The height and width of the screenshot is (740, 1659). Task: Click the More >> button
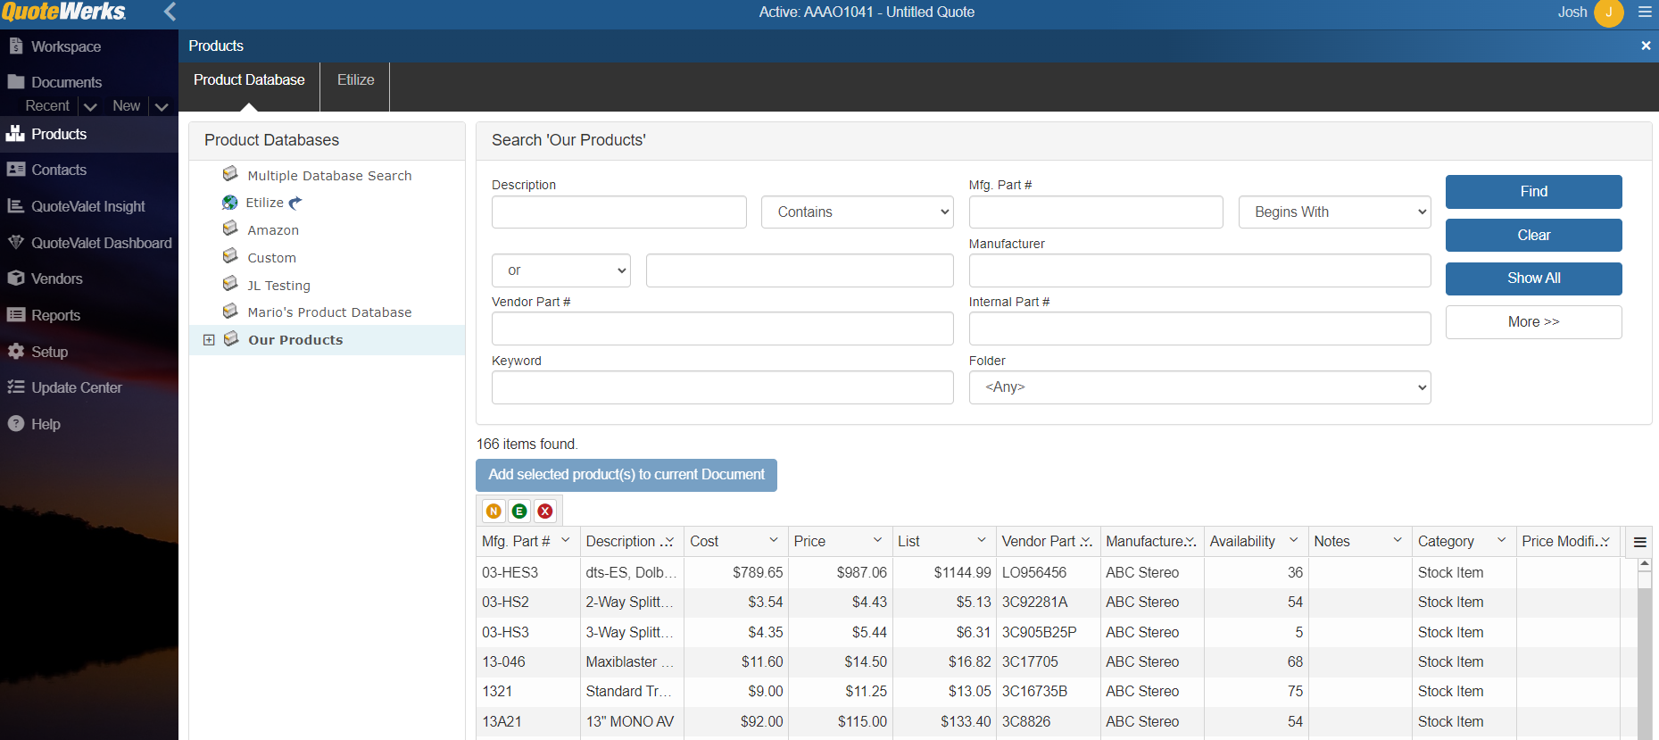click(x=1533, y=322)
